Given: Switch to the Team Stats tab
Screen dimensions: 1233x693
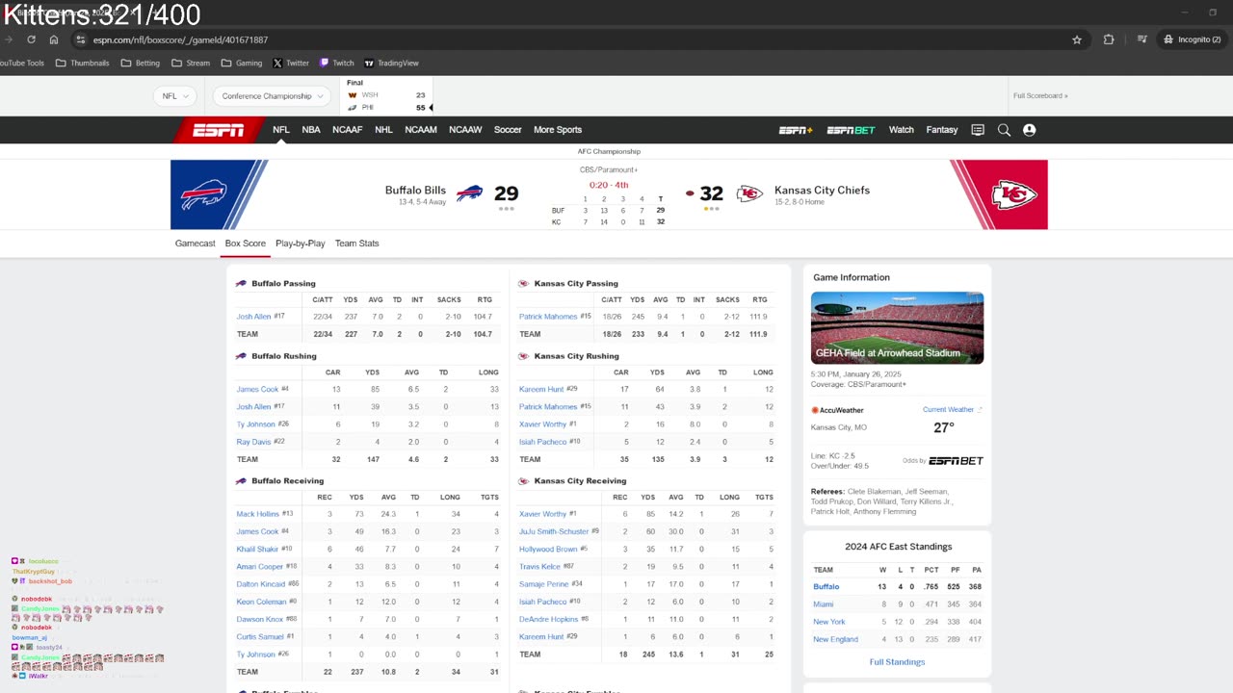Looking at the screenshot, I should pyautogui.click(x=356, y=244).
